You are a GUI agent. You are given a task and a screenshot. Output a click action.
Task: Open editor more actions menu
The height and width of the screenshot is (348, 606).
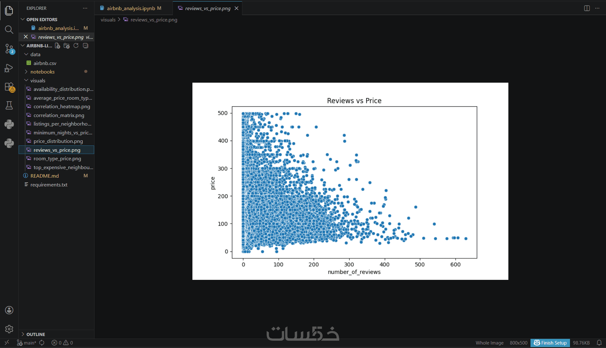pyautogui.click(x=597, y=8)
